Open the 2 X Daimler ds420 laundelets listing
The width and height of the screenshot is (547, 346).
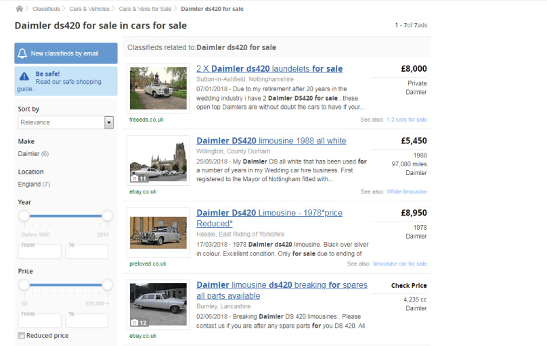click(269, 68)
